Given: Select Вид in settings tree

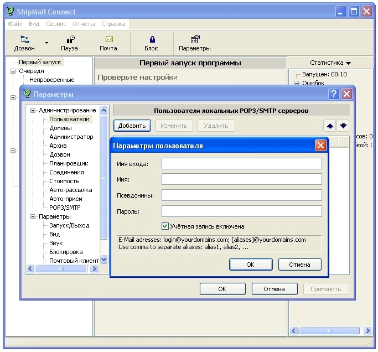Looking at the screenshot, I should (54, 234).
